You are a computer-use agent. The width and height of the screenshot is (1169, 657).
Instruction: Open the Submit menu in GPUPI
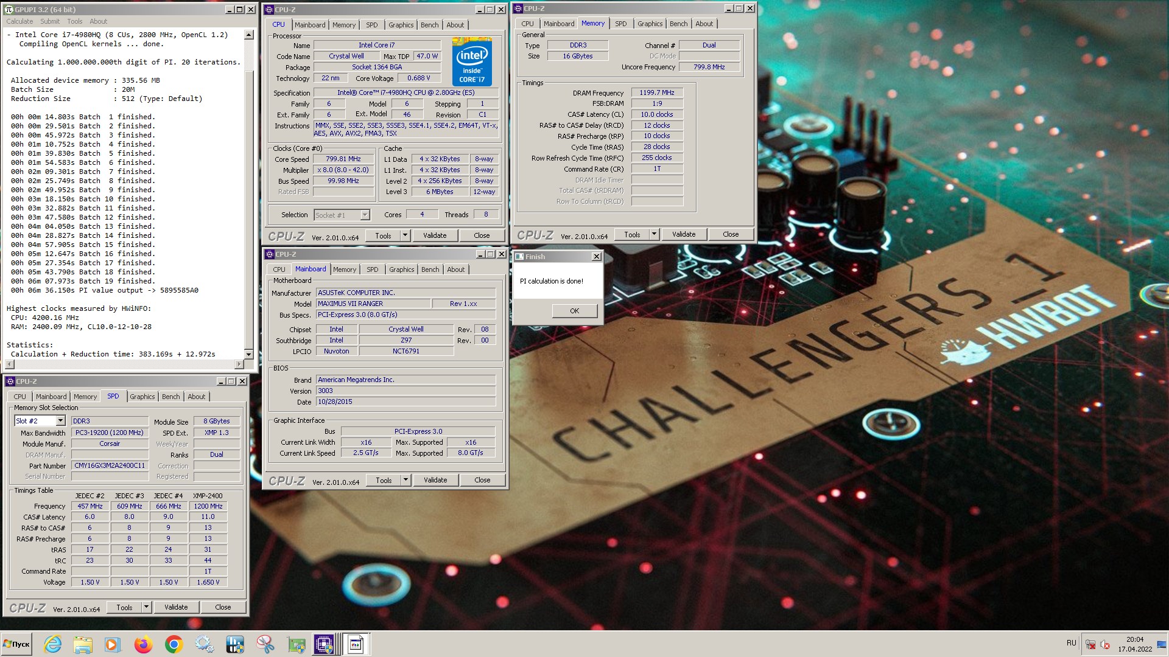click(x=50, y=21)
